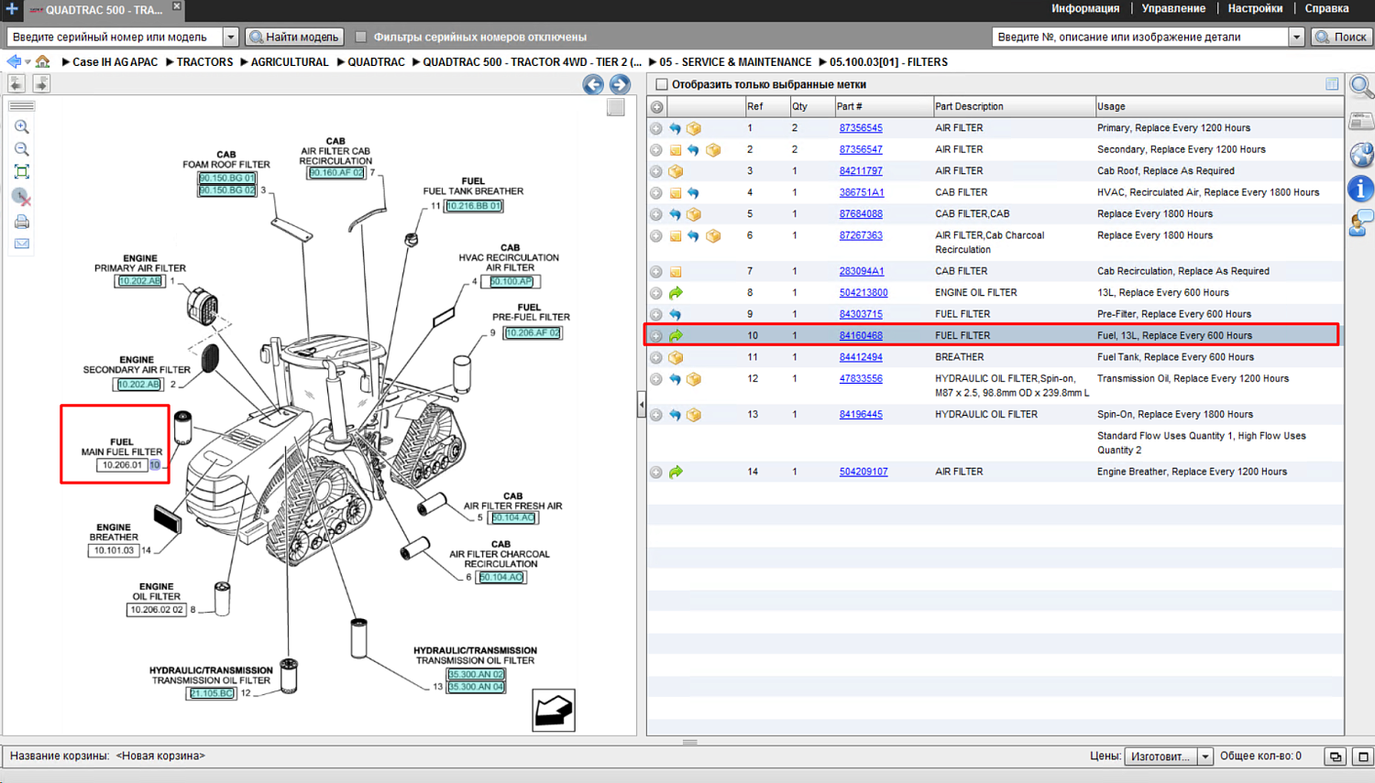1375x783 pixels.
Task: Open a new tab with plus icon
Action: pos(11,9)
